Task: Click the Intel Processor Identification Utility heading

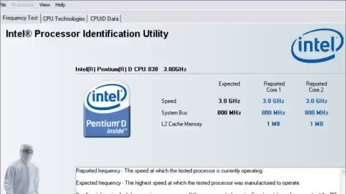Action: 87,34
